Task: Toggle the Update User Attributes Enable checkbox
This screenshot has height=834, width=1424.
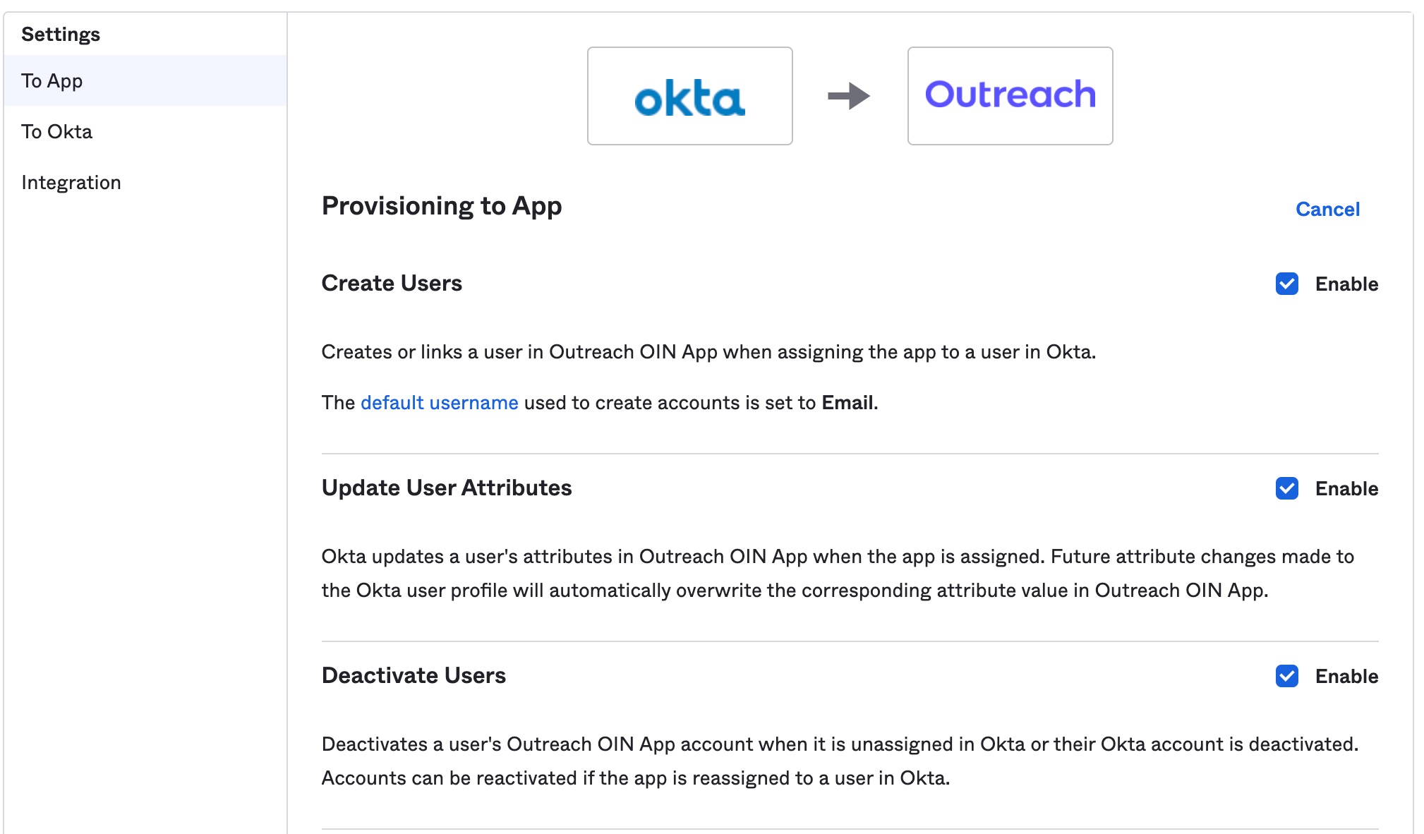Action: click(x=1286, y=488)
